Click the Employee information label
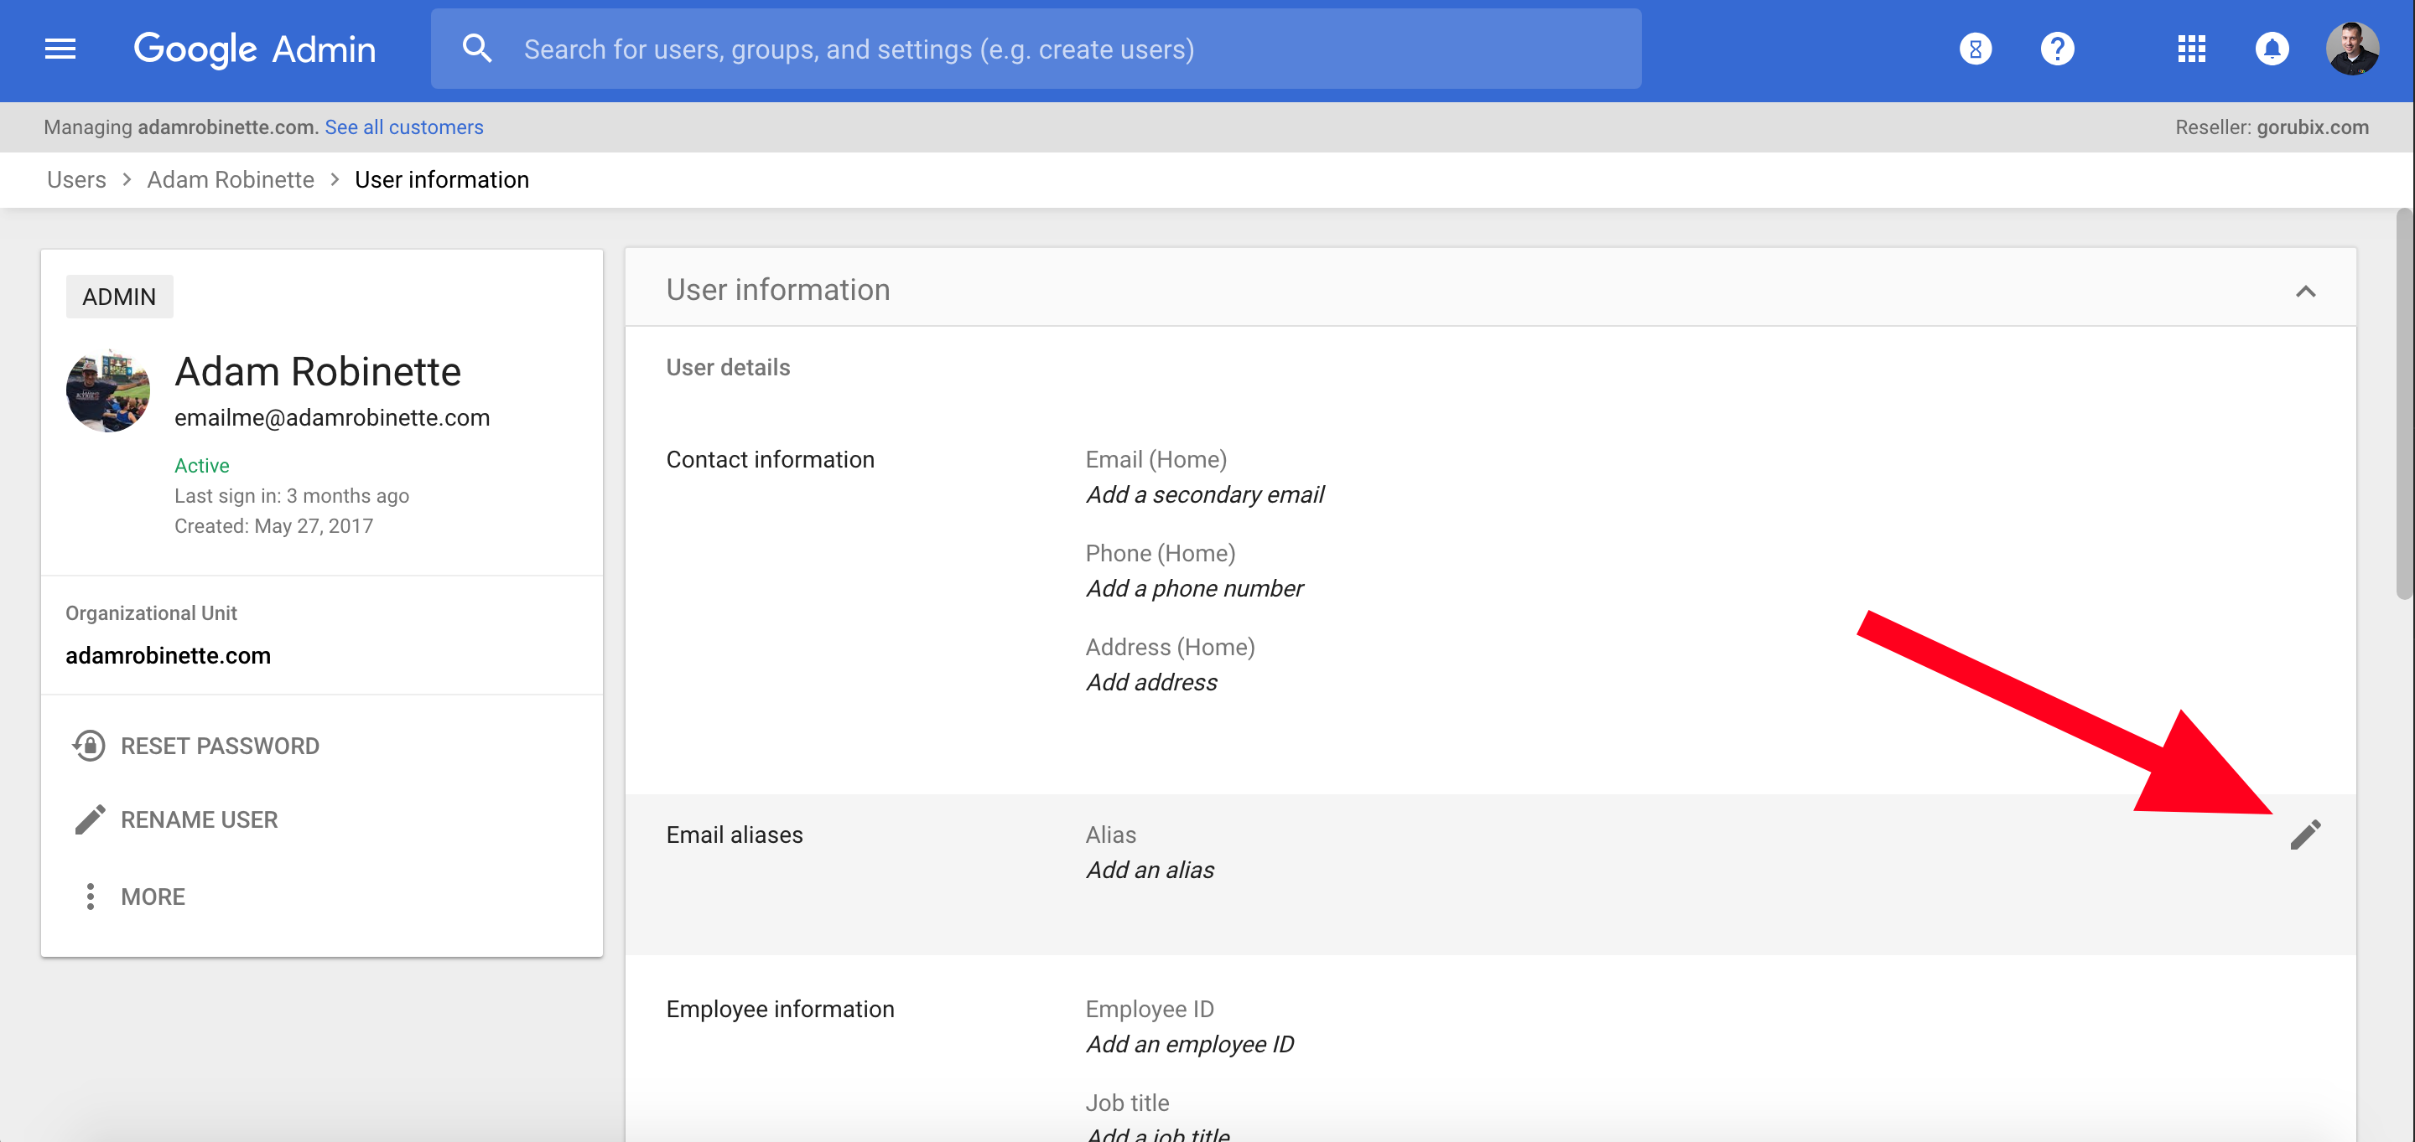 [780, 1009]
